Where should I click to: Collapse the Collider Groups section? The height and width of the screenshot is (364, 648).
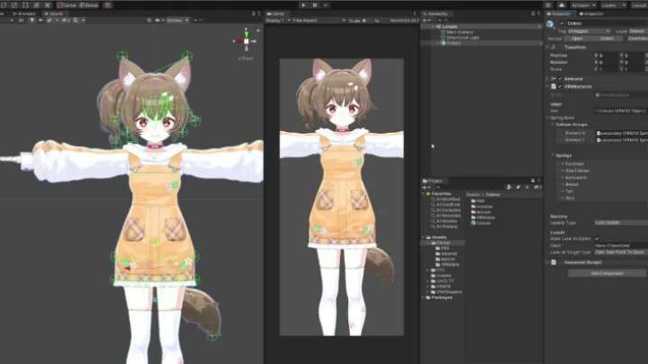tap(553, 125)
